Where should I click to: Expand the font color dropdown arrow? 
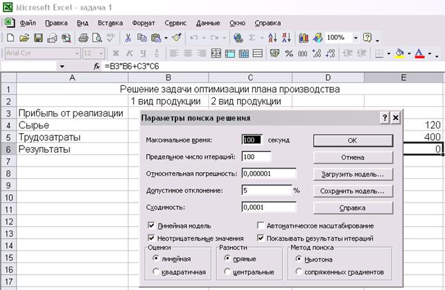pos(430,53)
